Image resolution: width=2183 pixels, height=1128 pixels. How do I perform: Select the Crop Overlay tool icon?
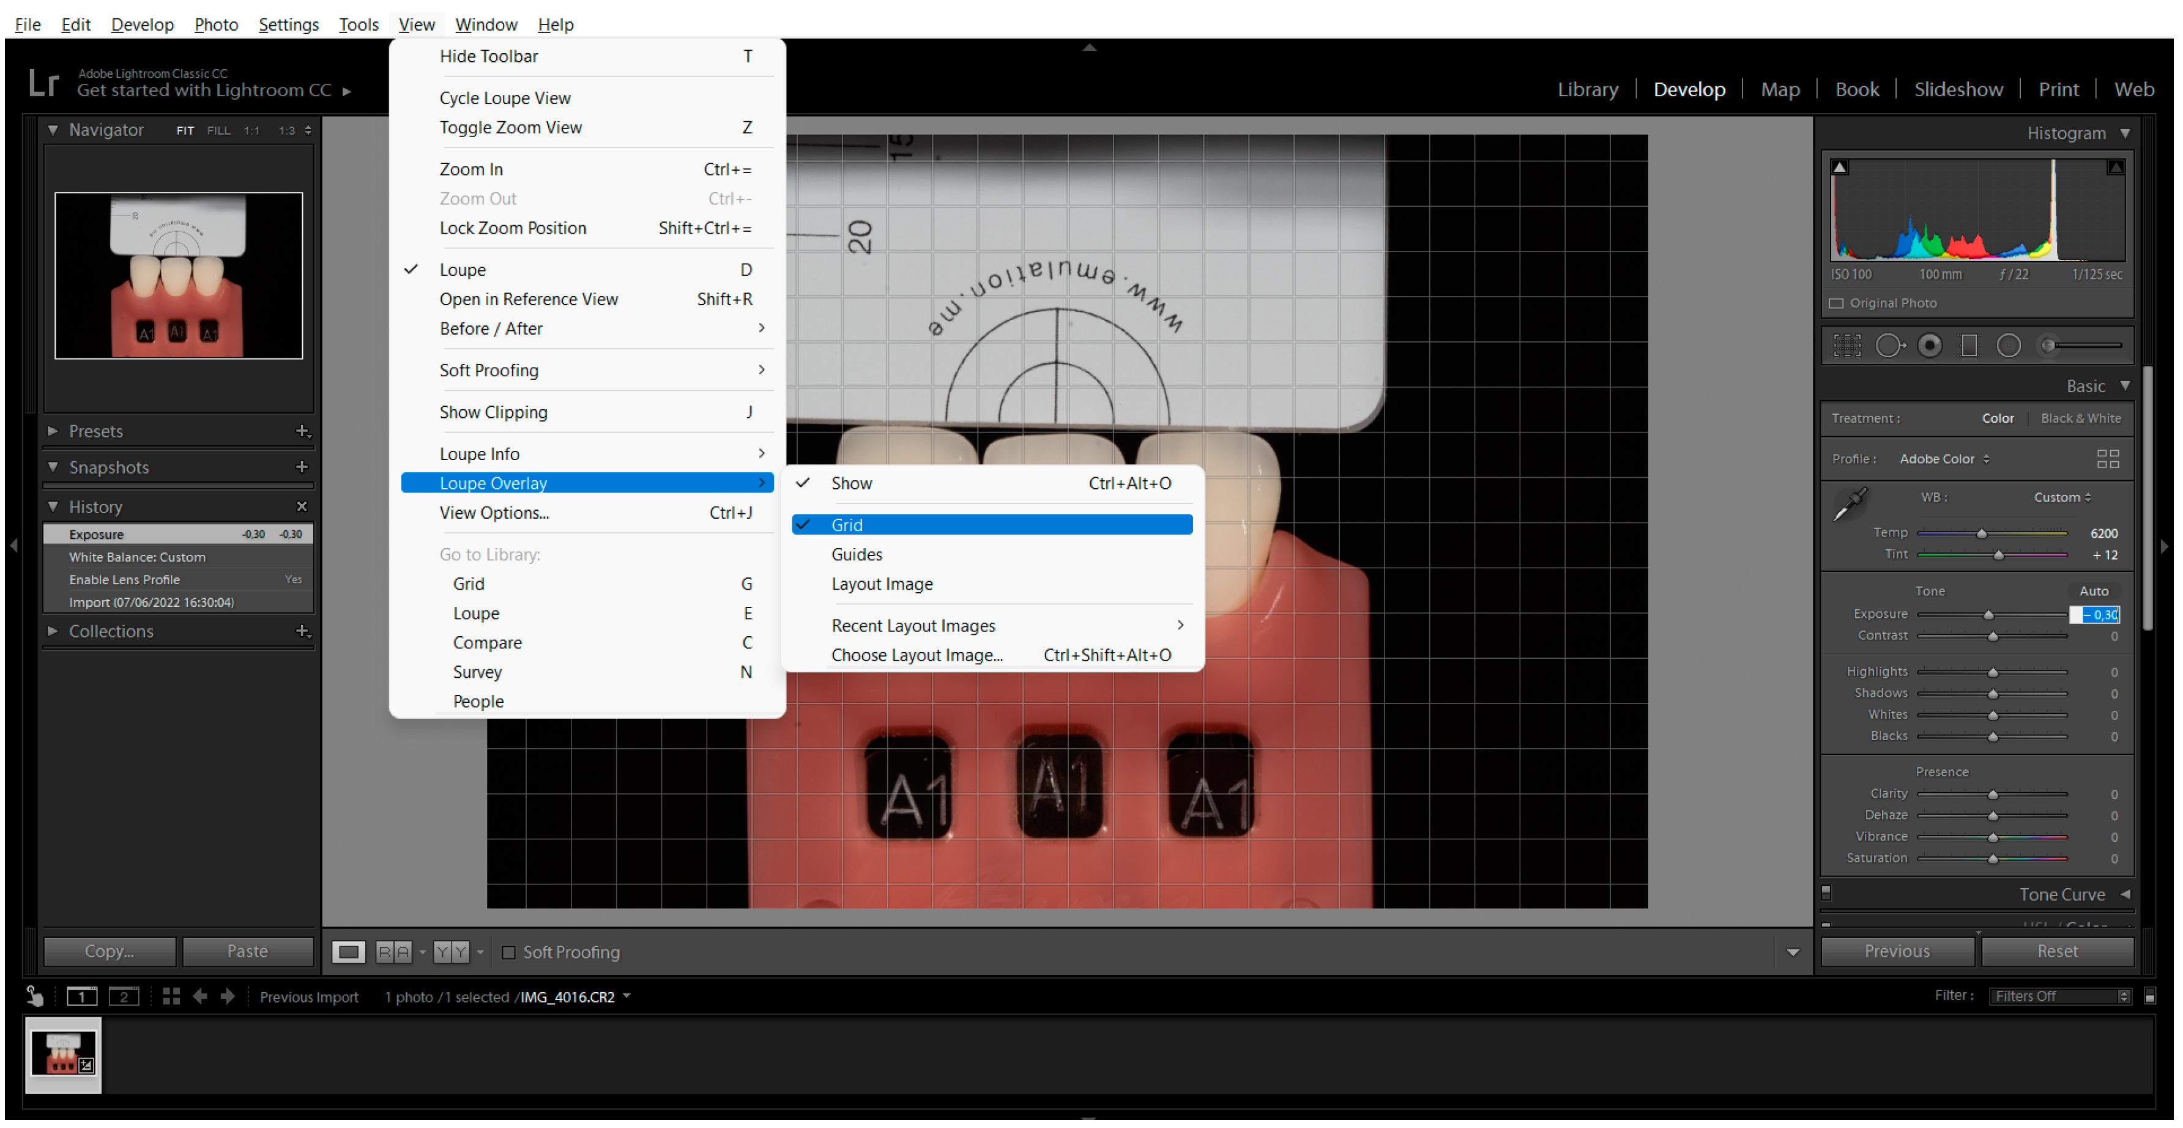click(1846, 346)
